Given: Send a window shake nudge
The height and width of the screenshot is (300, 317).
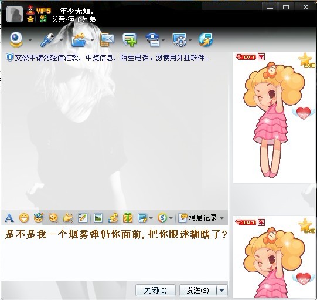Looking at the screenshot, I should [x=53, y=218].
